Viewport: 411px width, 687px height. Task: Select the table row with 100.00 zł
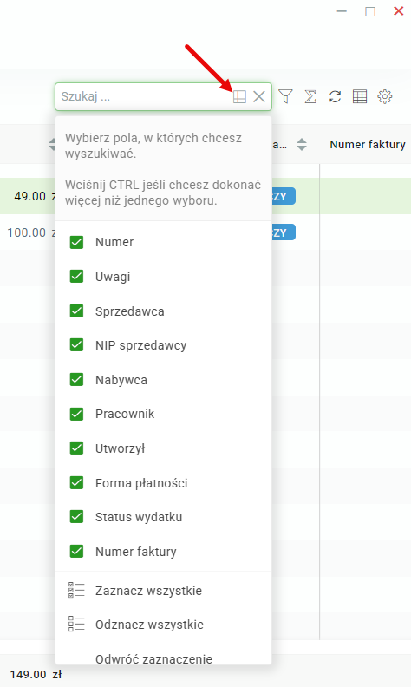tap(205, 232)
